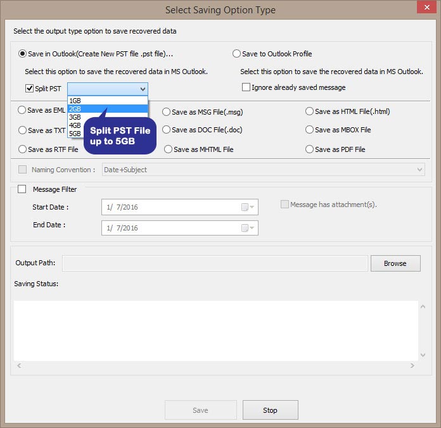Image resolution: width=441 pixels, height=428 pixels.
Task: Choose Save to Outlook Profile option
Action: tap(237, 54)
